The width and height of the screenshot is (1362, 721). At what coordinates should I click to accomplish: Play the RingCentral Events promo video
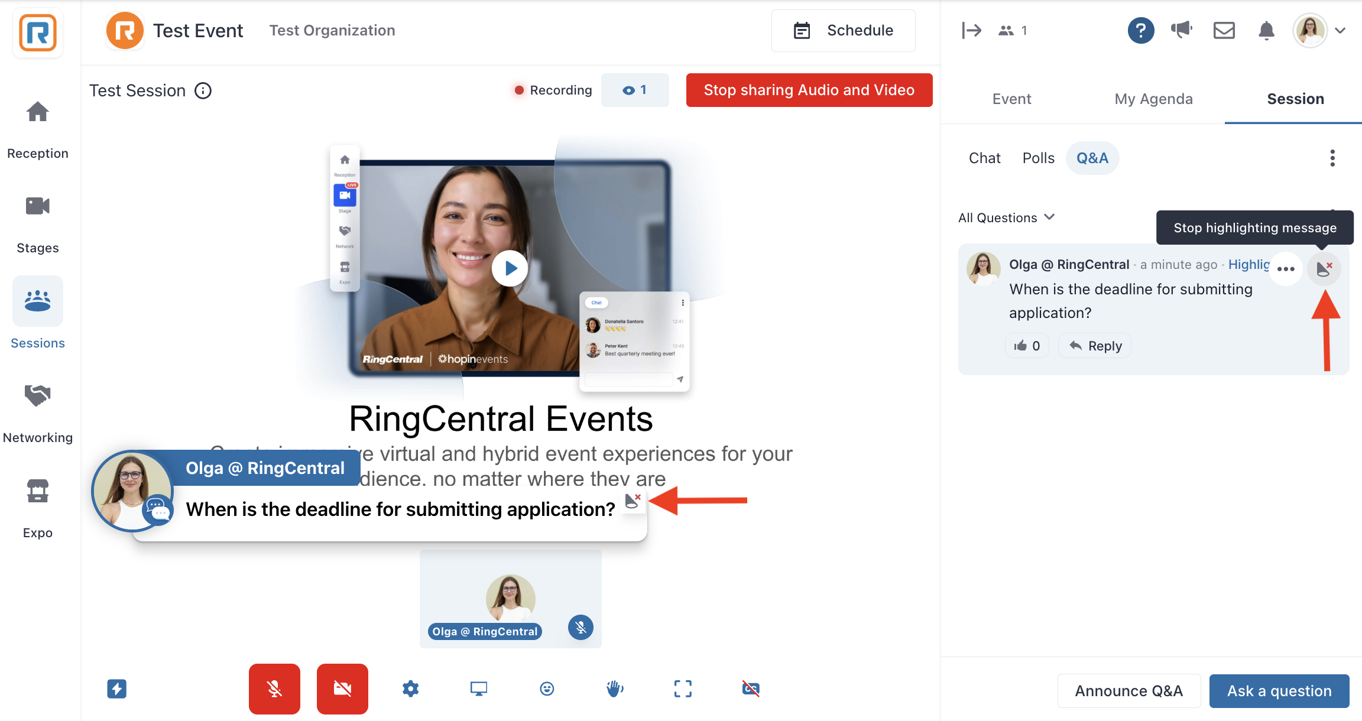pyautogui.click(x=510, y=268)
